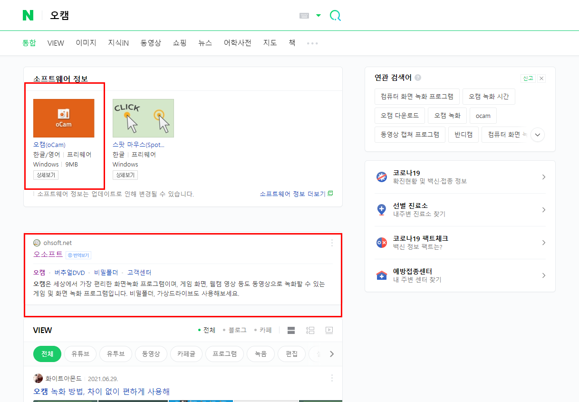Open 소프트웨어 정보 더보기 link

coord(296,194)
